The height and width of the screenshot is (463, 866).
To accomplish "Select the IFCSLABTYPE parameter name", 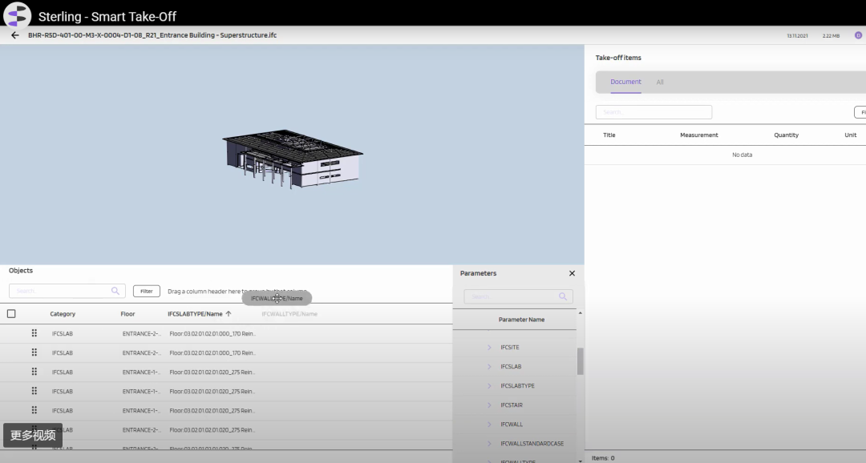I will click(517, 386).
